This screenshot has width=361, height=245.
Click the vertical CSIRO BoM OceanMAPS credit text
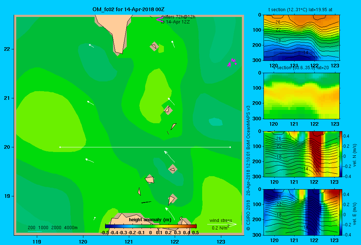(x=248, y=168)
